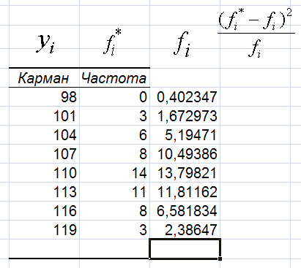Click the cell with value 113
The height and width of the screenshot is (268, 301).
(x=44, y=192)
